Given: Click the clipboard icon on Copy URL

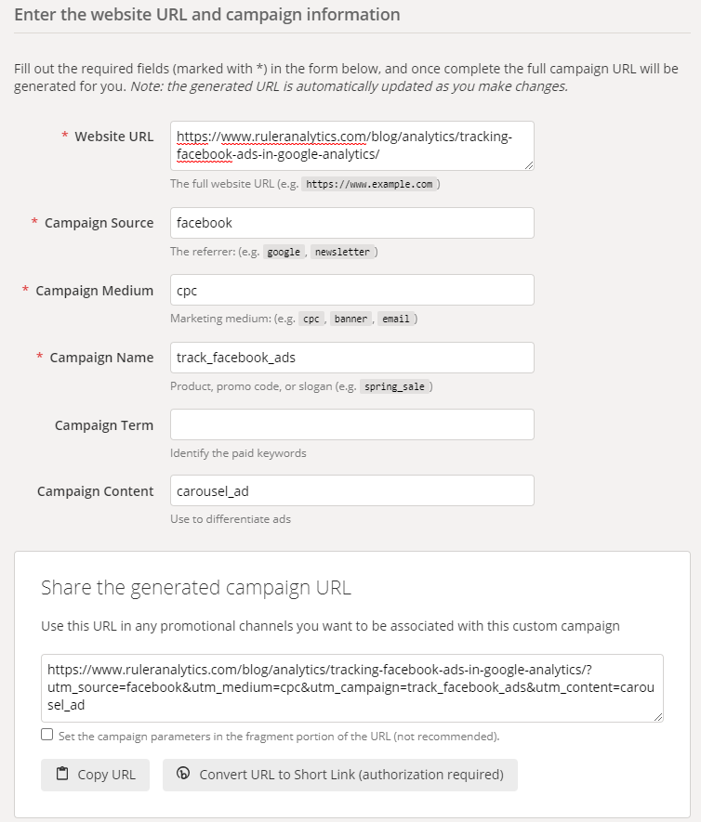Looking at the screenshot, I should [62, 775].
